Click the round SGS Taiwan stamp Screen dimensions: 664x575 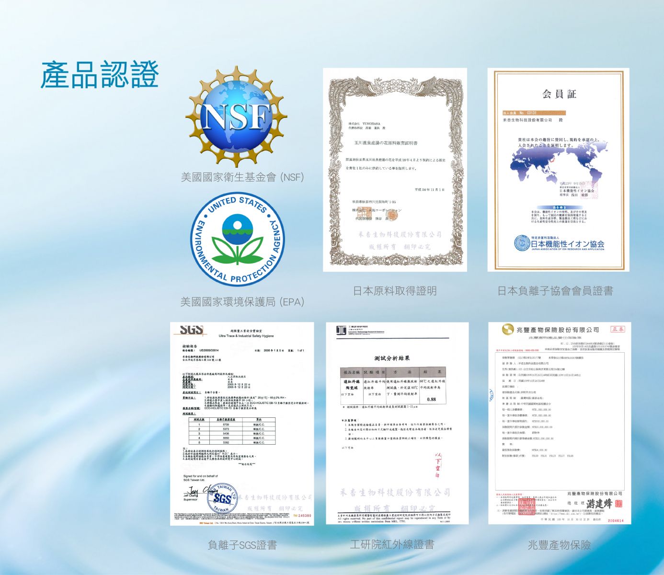click(223, 498)
